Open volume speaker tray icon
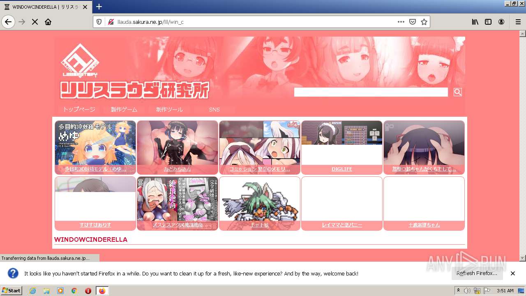Viewport: 526px width, 296px height. (467, 291)
